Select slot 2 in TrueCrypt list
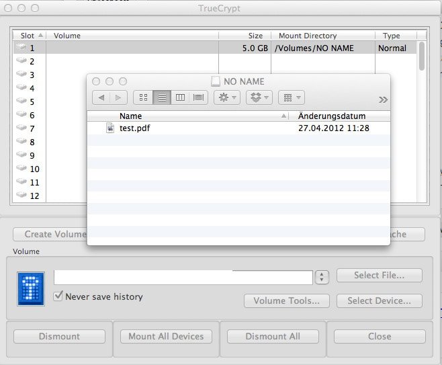This screenshot has height=365, width=442. pyautogui.click(x=30, y=61)
